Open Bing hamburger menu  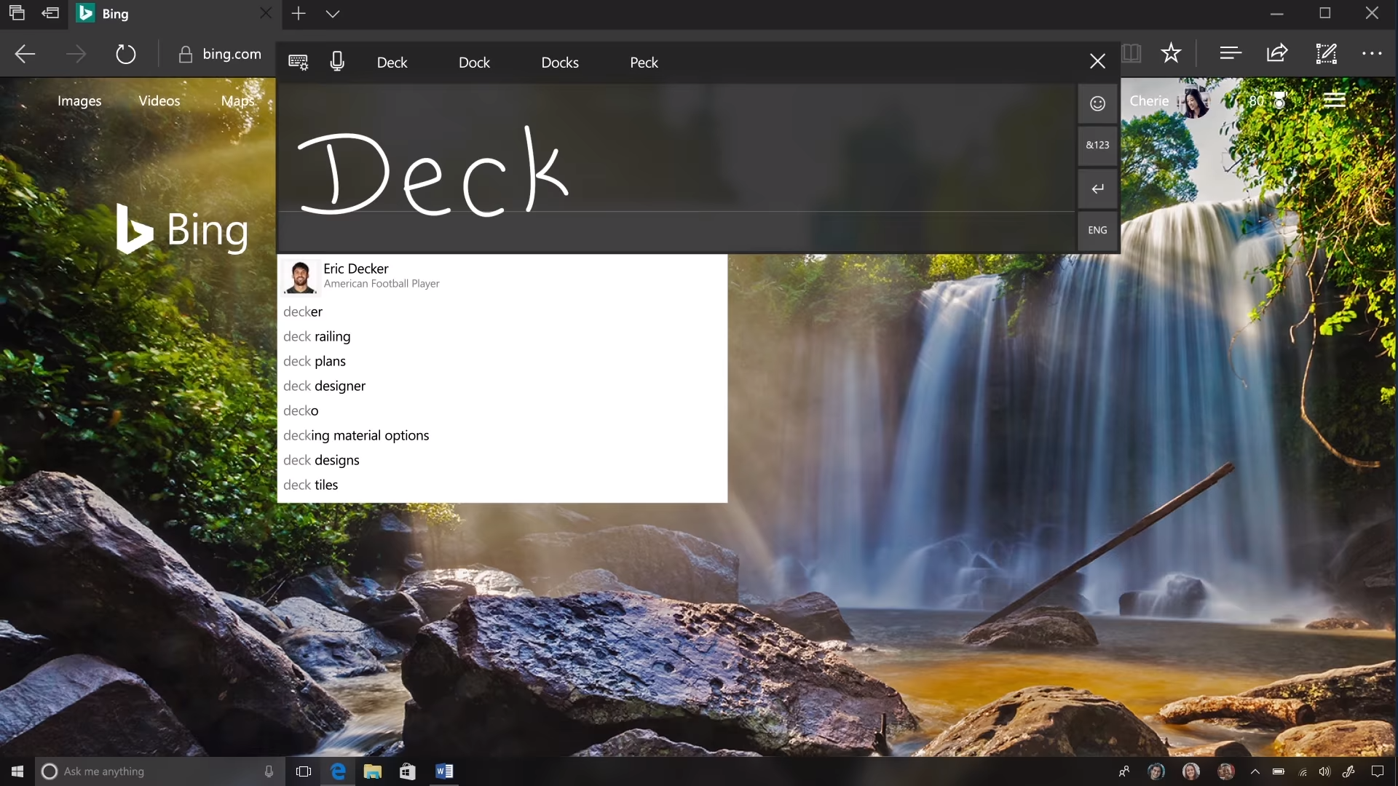1334,100
